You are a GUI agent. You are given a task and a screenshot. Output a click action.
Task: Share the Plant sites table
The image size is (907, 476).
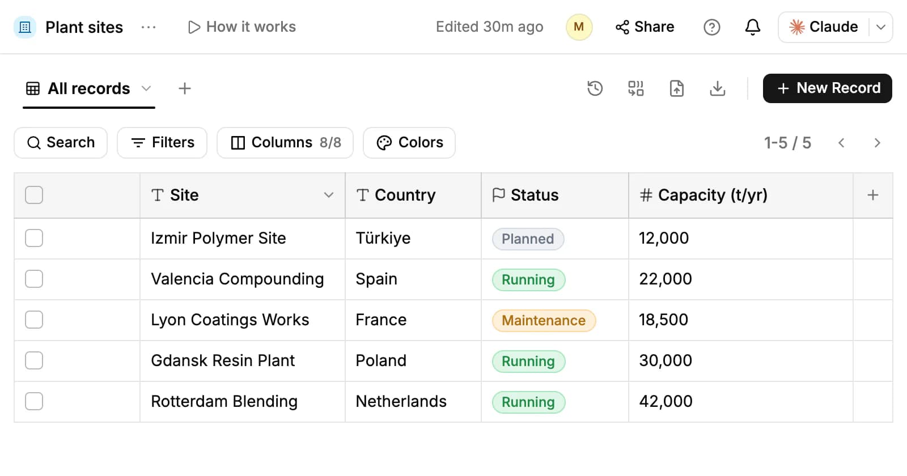point(645,27)
